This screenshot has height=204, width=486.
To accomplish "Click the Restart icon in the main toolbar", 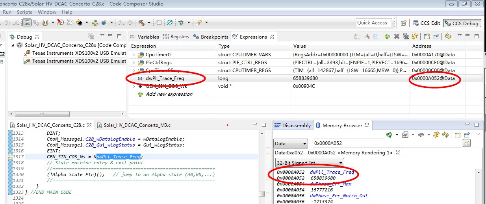I will (95, 22).
